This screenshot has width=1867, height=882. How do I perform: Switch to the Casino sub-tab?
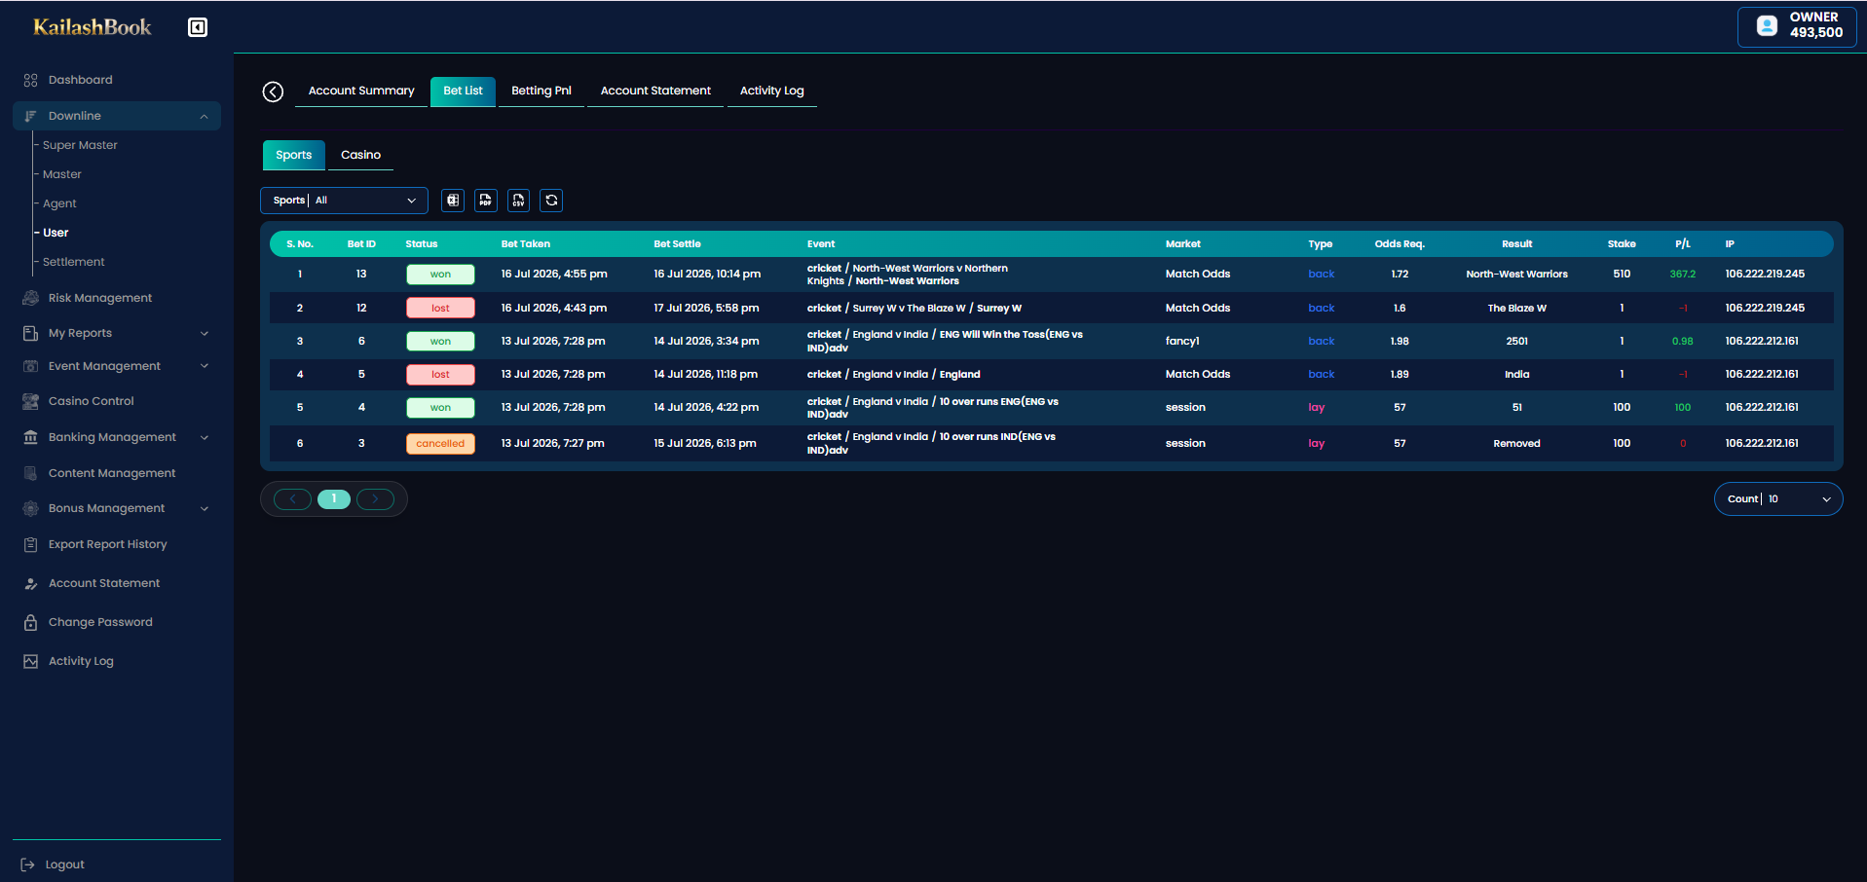[360, 155]
